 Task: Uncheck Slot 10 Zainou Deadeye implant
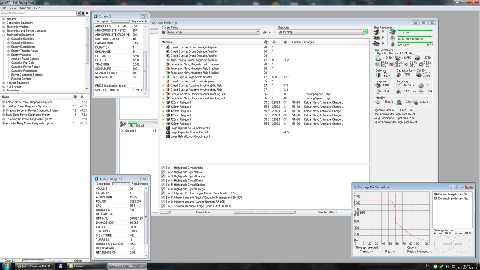click(163, 206)
